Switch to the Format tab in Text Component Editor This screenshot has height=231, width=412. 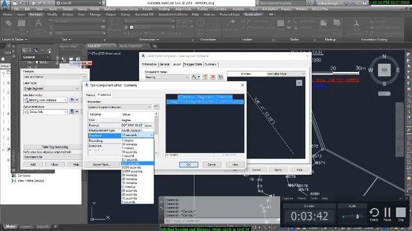click(x=90, y=95)
